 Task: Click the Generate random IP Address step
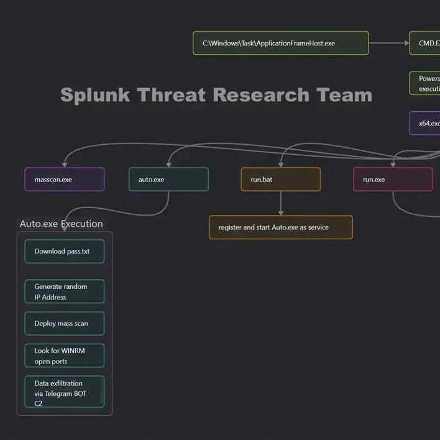[x=64, y=291]
